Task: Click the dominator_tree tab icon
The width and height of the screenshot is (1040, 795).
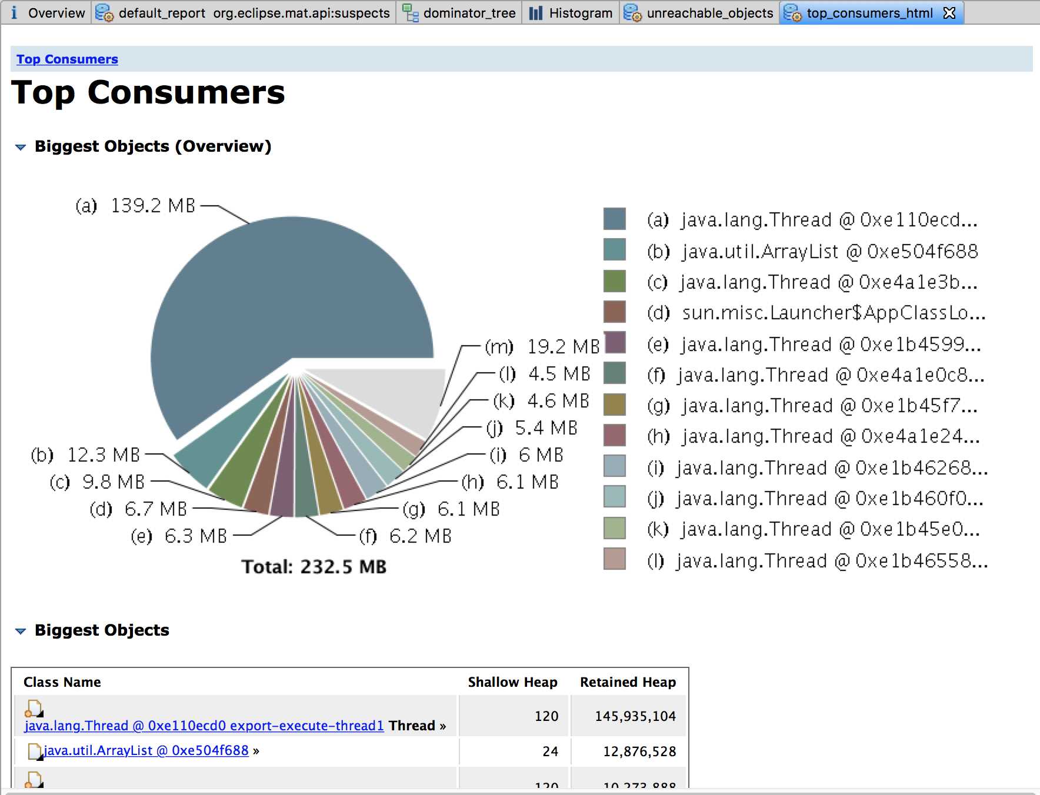Action: (x=410, y=13)
